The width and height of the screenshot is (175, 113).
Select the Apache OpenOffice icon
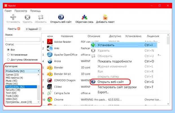click(x=50, y=55)
